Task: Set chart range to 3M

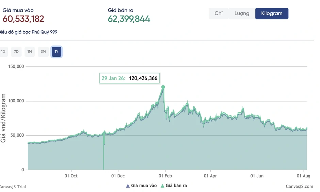Action: click(x=43, y=52)
